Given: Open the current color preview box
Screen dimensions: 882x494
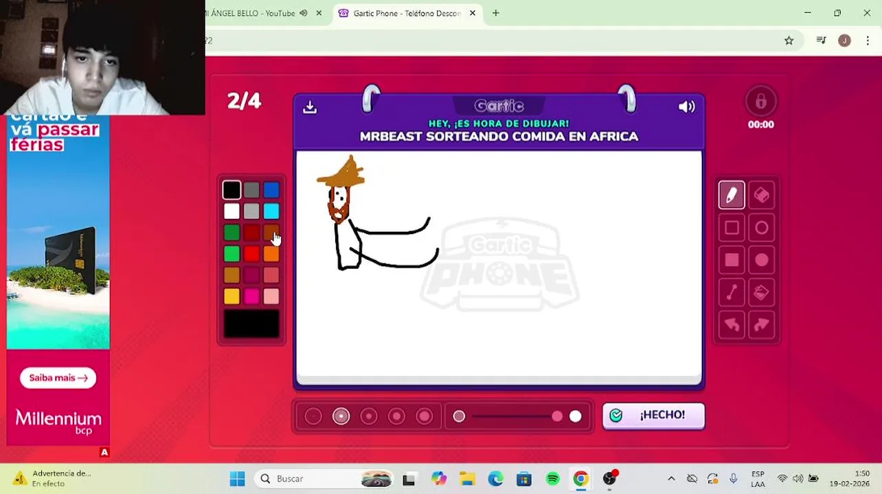Looking at the screenshot, I should coord(251,324).
